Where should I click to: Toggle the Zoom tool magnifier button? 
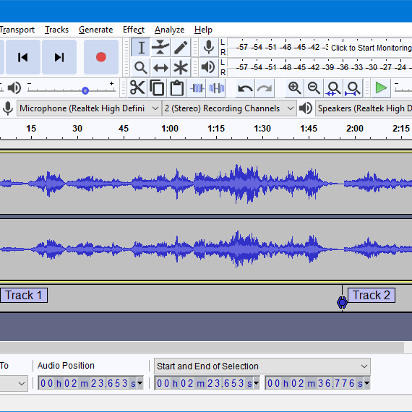pyautogui.click(x=141, y=68)
